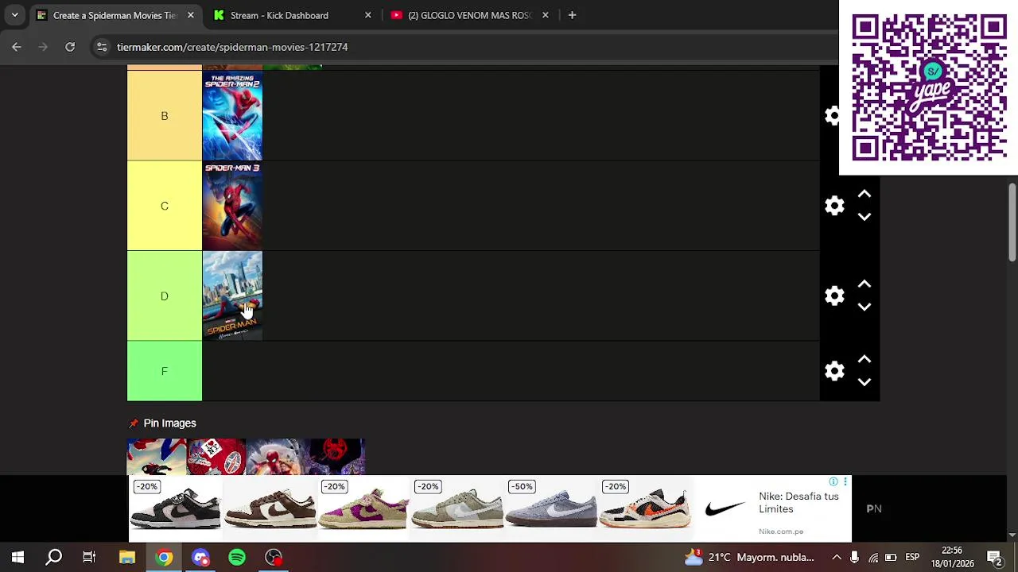Click the Pin Images link
Image resolution: width=1018 pixels, height=572 pixels.
pyautogui.click(x=169, y=423)
